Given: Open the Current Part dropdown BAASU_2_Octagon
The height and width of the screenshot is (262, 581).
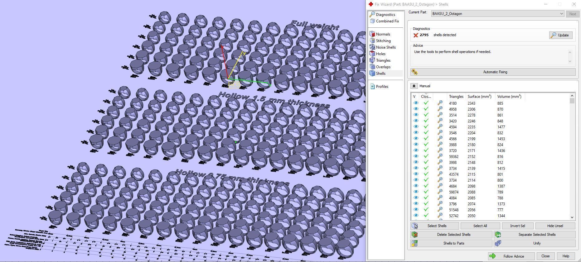Looking at the screenshot, I should (x=498, y=14).
